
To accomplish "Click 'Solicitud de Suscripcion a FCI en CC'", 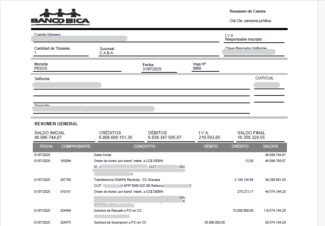I will pos(120,223).
